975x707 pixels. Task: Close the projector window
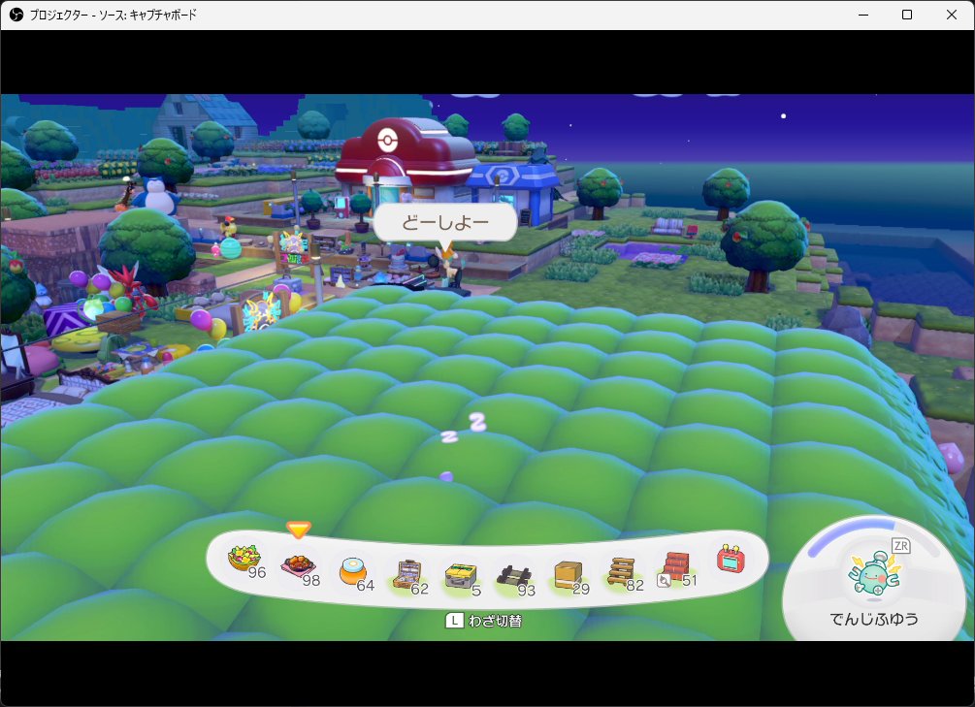[952, 15]
